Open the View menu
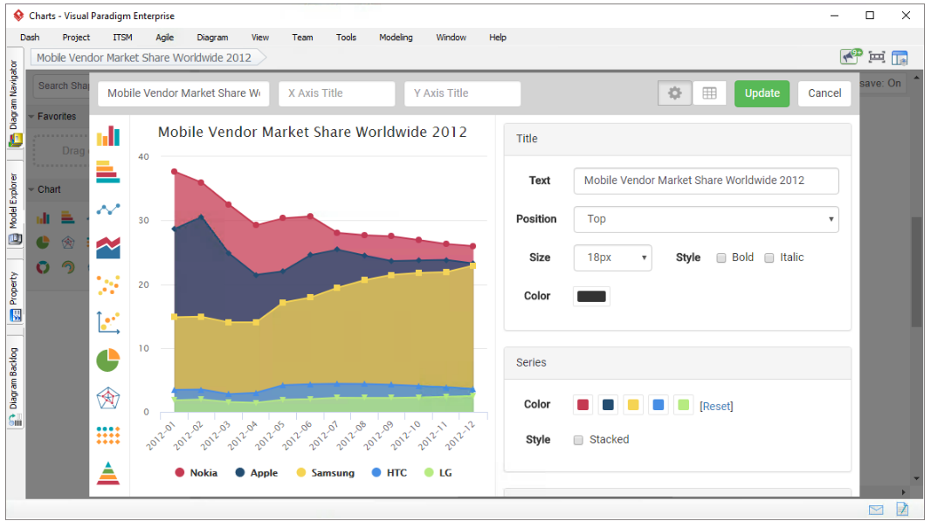 [260, 38]
